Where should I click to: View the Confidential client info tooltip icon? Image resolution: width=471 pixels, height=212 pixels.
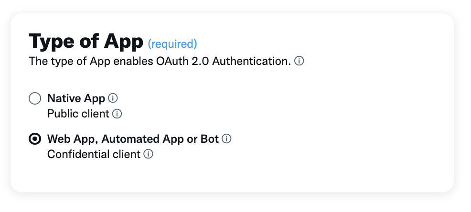point(148,154)
